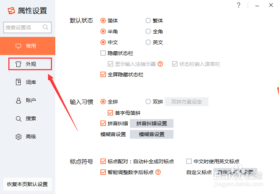Uncheck the 首字母简拼 checkbox
This screenshot has width=279, height=194.
click(111, 113)
